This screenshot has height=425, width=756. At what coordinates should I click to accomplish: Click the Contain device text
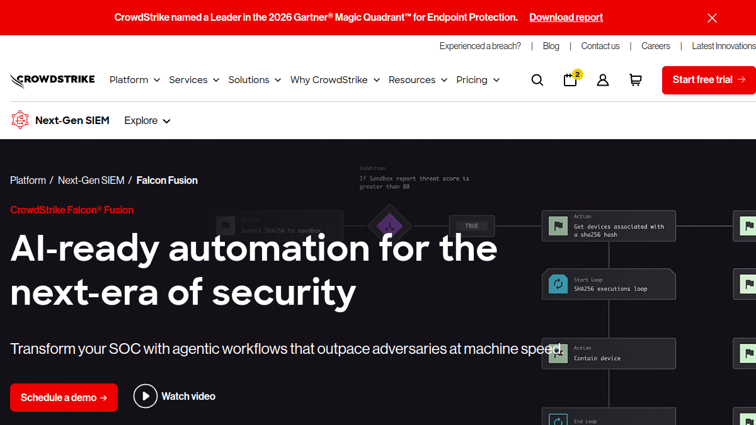597,358
